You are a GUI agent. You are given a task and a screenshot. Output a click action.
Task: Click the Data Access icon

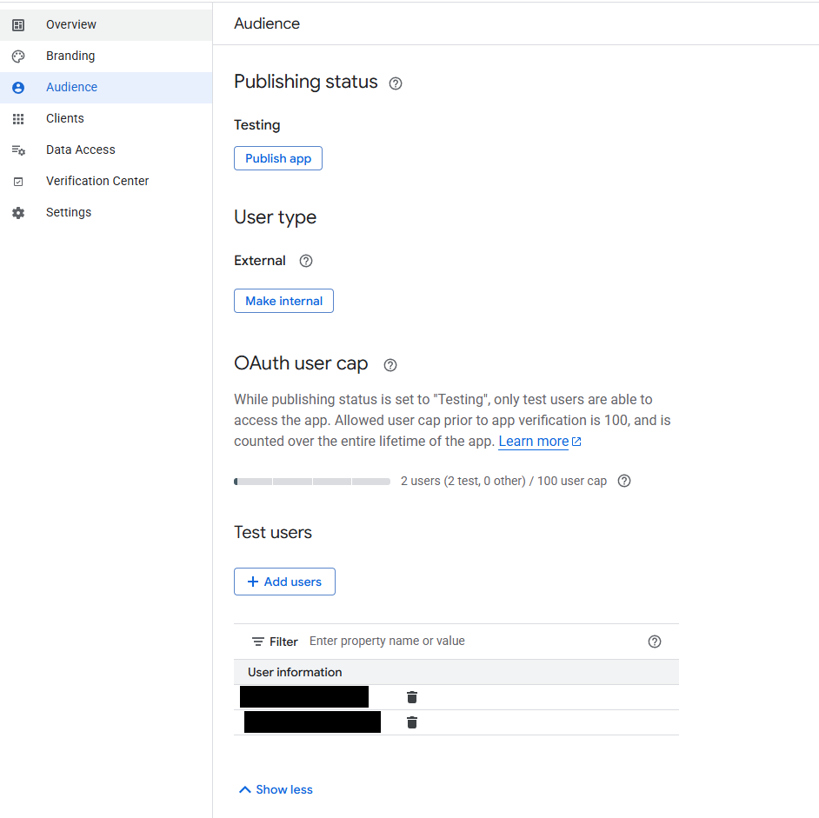(18, 150)
